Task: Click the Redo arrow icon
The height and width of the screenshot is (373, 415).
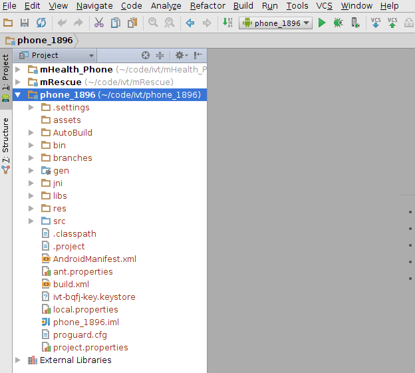Action: coord(78,23)
